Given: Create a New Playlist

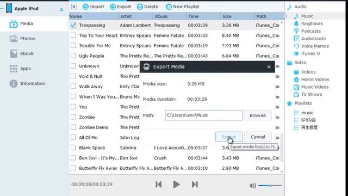Looking at the screenshot, I should click(x=183, y=7).
